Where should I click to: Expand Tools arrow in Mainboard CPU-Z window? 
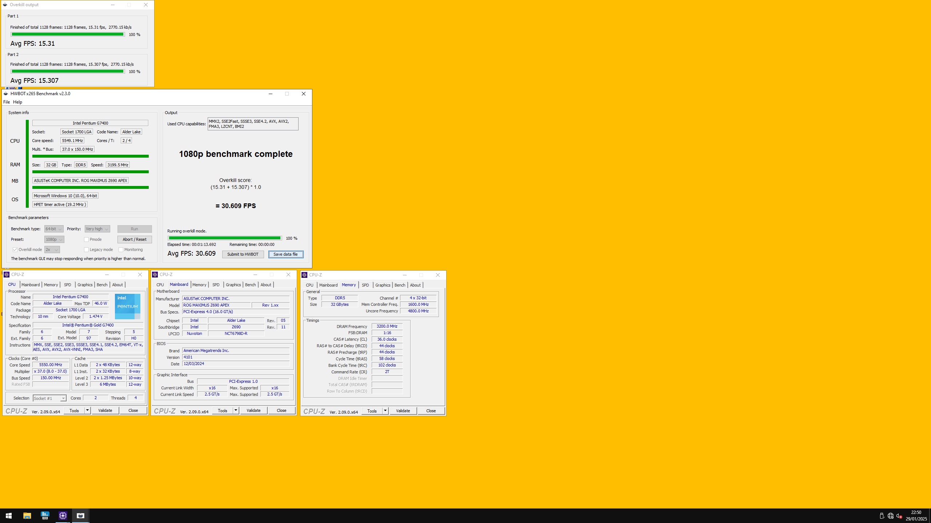click(x=236, y=410)
